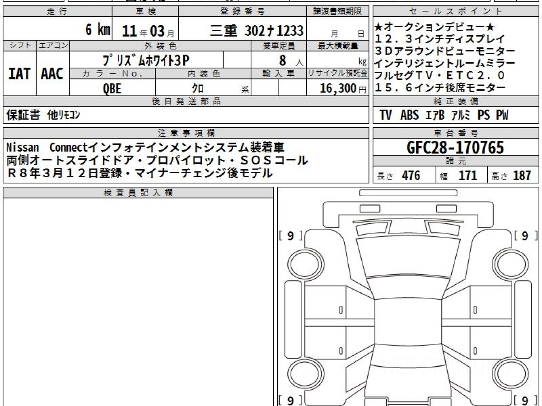
Task: Click the height value 187
Action: pyautogui.click(x=522, y=175)
